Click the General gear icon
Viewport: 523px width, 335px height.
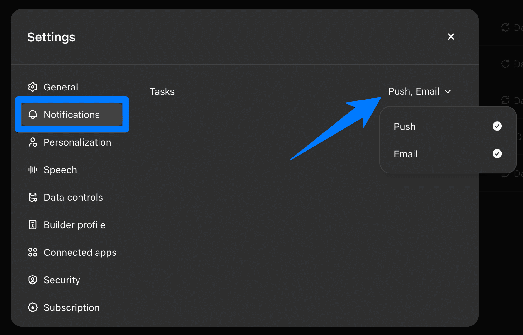[33, 87]
